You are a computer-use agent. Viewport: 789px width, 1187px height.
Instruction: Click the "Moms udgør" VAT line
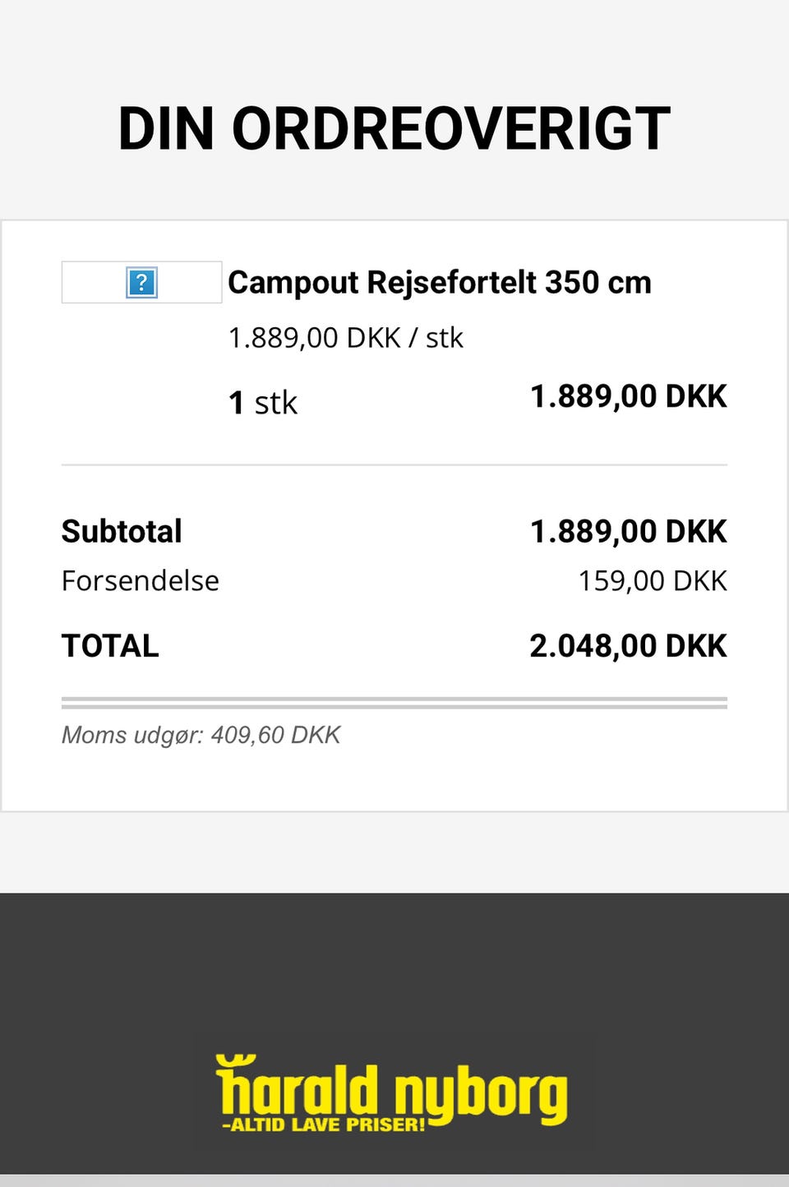[x=201, y=735]
